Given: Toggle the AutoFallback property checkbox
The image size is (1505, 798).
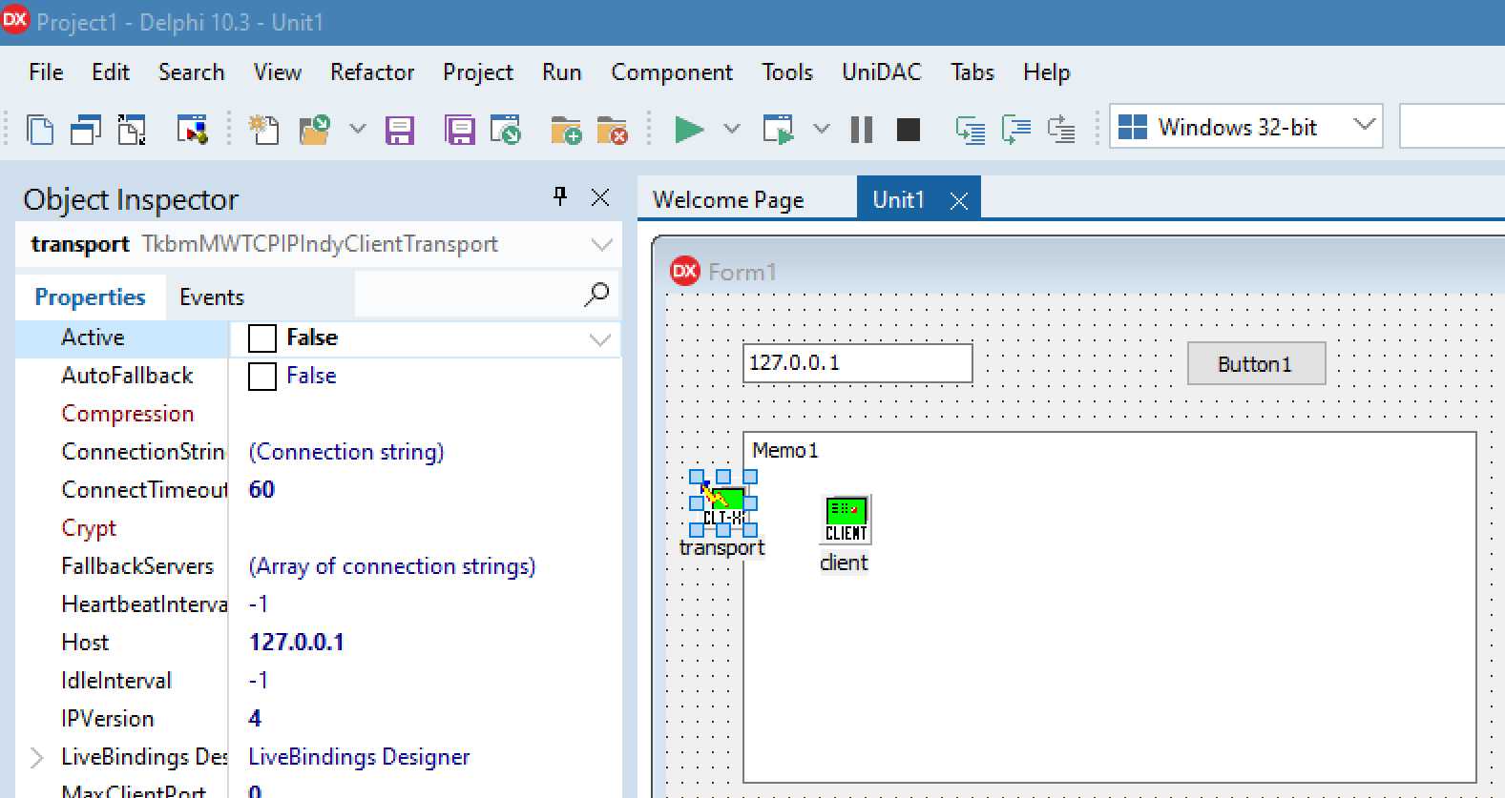Looking at the screenshot, I should pyautogui.click(x=262, y=377).
